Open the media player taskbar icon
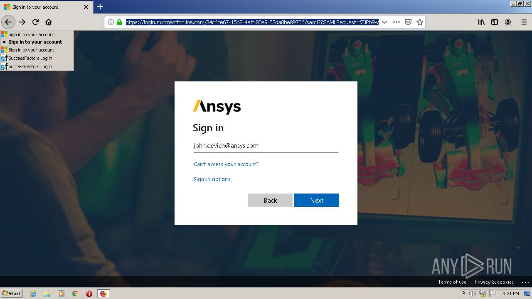 tap(61, 294)
